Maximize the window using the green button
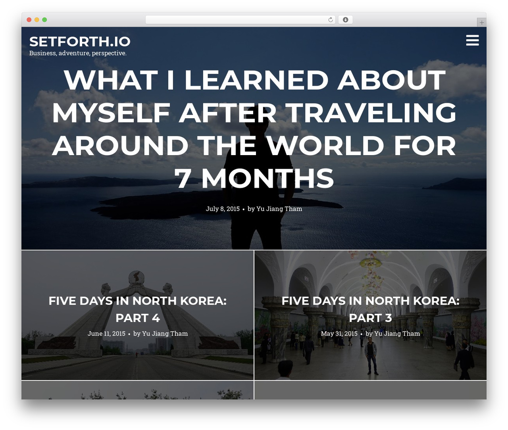The width and height of the screenshot is (508, 430). point(44,20)
